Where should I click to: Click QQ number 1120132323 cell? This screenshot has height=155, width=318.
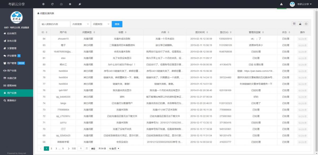[226, 103]
